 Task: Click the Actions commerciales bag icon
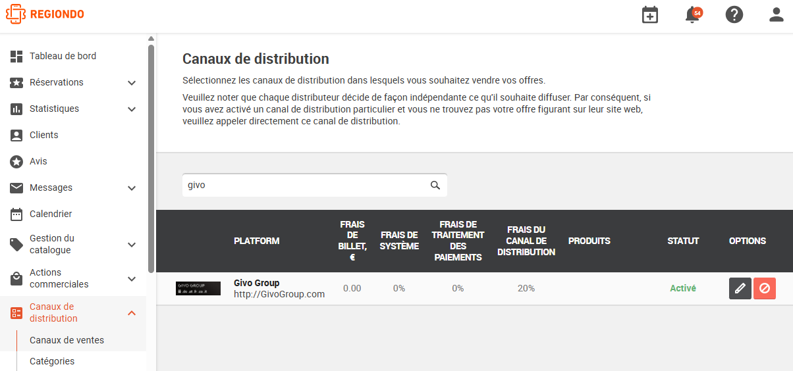pyautogui.click(x=17, y=279)
